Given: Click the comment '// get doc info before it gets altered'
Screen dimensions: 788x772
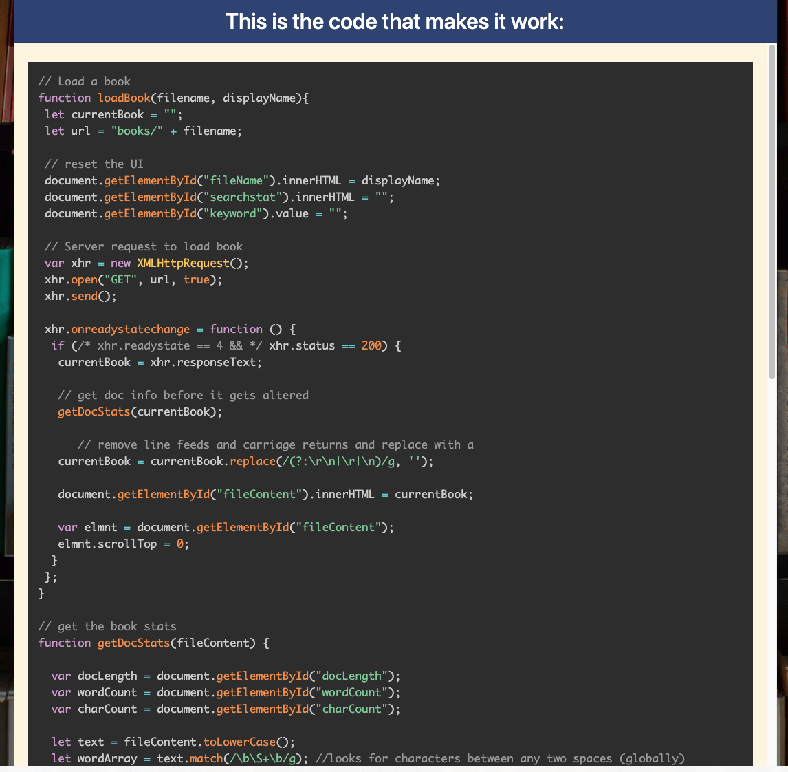Looking at the screenshot, I should [184, 396].
